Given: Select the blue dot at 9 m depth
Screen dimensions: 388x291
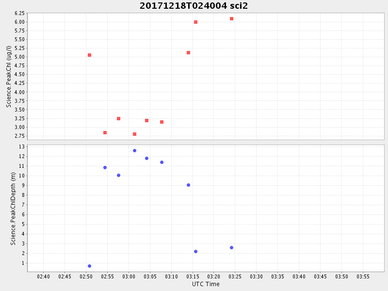Looking at the screenshot, I should (x=188, y=185).
